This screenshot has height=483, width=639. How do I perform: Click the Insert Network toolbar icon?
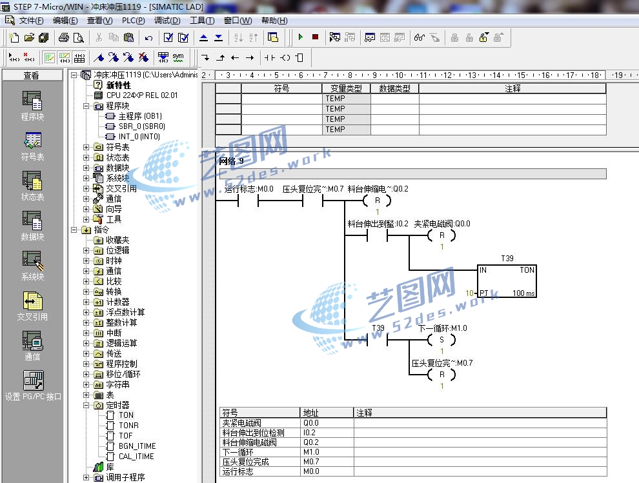(14, 57)
